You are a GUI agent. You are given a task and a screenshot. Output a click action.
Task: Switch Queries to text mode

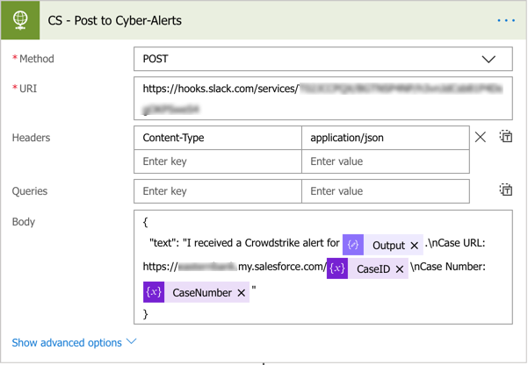[506, 190]
